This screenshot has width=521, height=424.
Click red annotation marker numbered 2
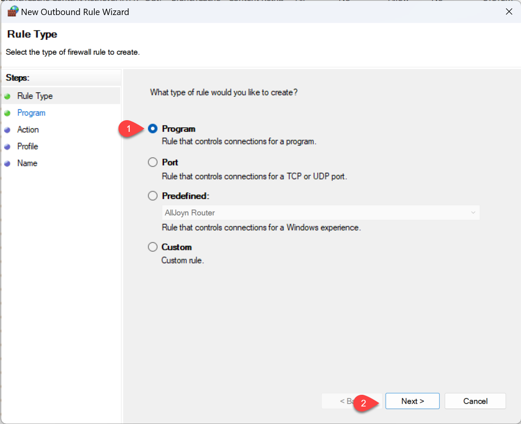[x=364, y=403]
